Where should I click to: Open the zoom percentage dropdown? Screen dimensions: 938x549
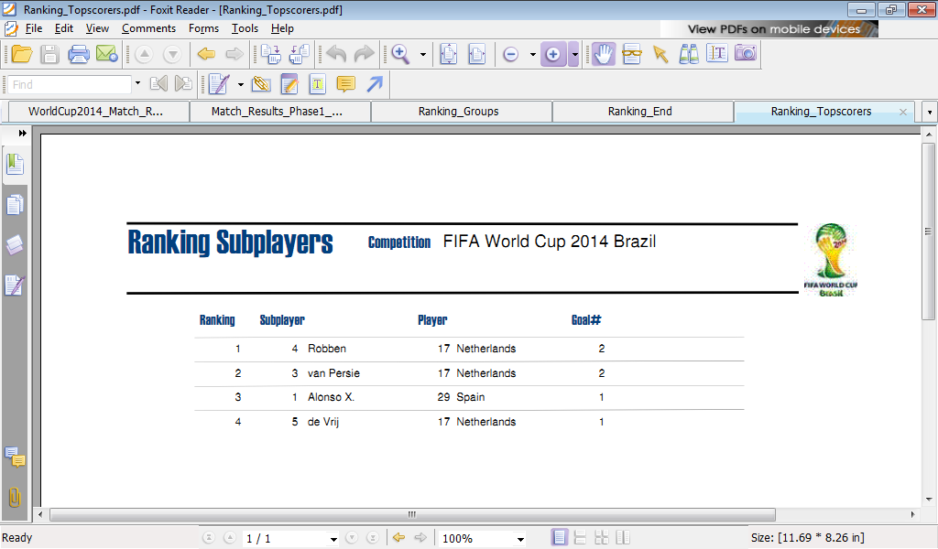[x=520, y=537]
